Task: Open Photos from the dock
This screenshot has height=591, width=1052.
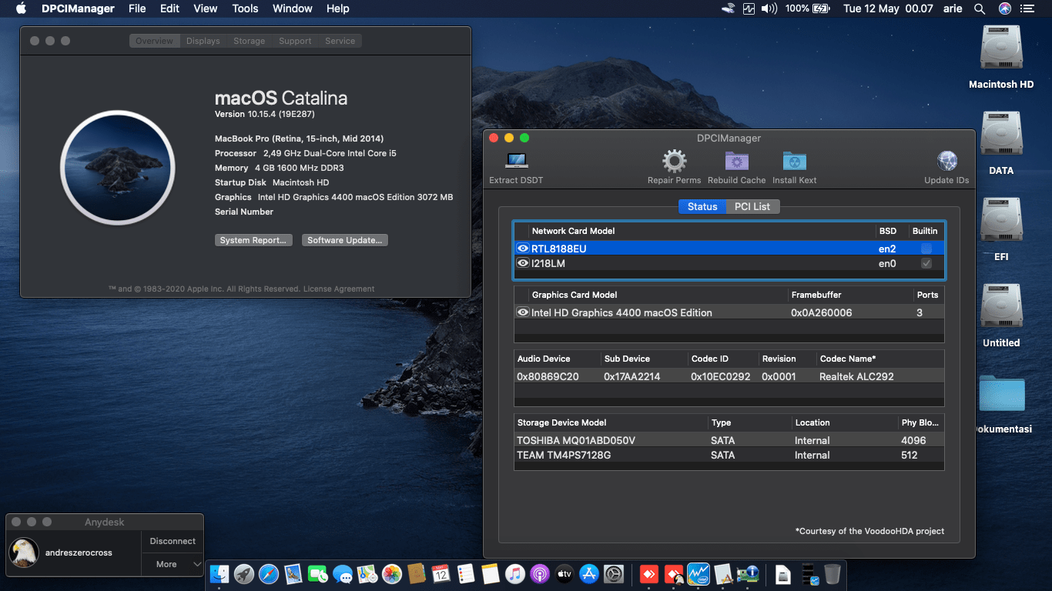Action: click(392, 573)
